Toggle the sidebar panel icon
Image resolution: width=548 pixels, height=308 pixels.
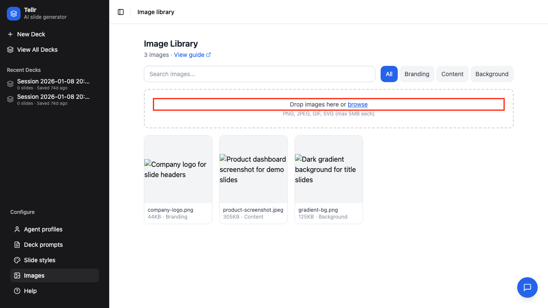point(121,12)
